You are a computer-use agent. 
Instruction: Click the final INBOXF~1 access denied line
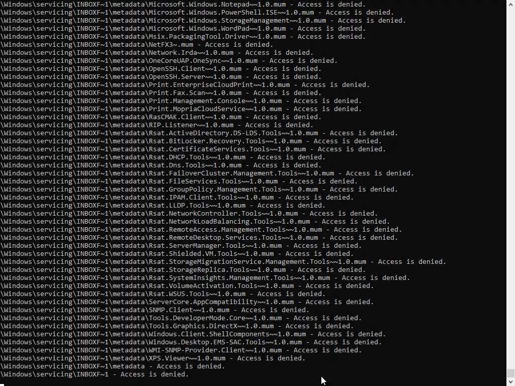(94, 374)
